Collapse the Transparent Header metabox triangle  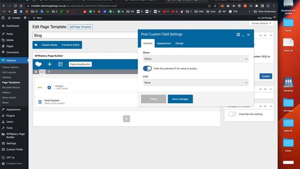(271, 106)
